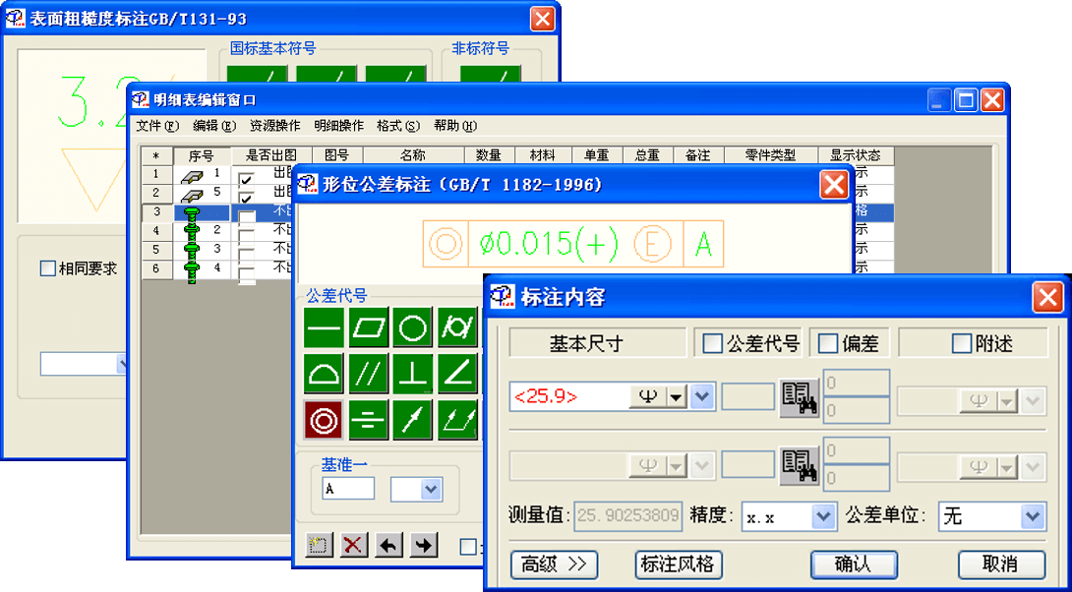This screenshot has height=592, width=1072.
Task: Select the cylindricity tolerance symbol
Action: click(x=457, y=327)
